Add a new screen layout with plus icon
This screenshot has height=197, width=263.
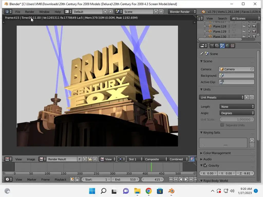click(105, 12)
